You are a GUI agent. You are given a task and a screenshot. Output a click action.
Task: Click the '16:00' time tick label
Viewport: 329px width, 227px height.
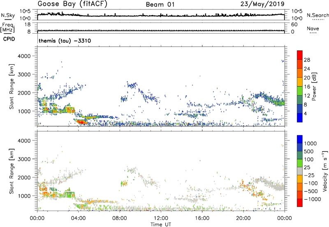tap(202, 218)
